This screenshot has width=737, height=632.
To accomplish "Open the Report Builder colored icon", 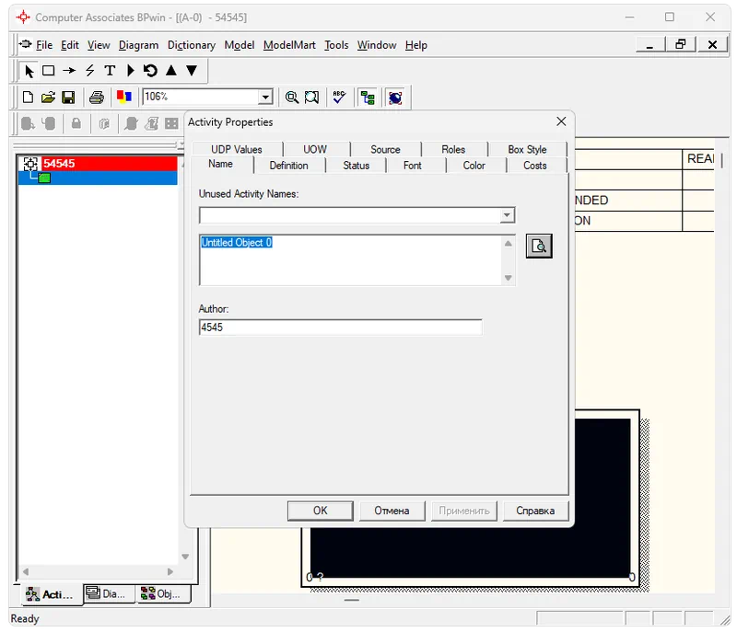I will coord(124,97).
